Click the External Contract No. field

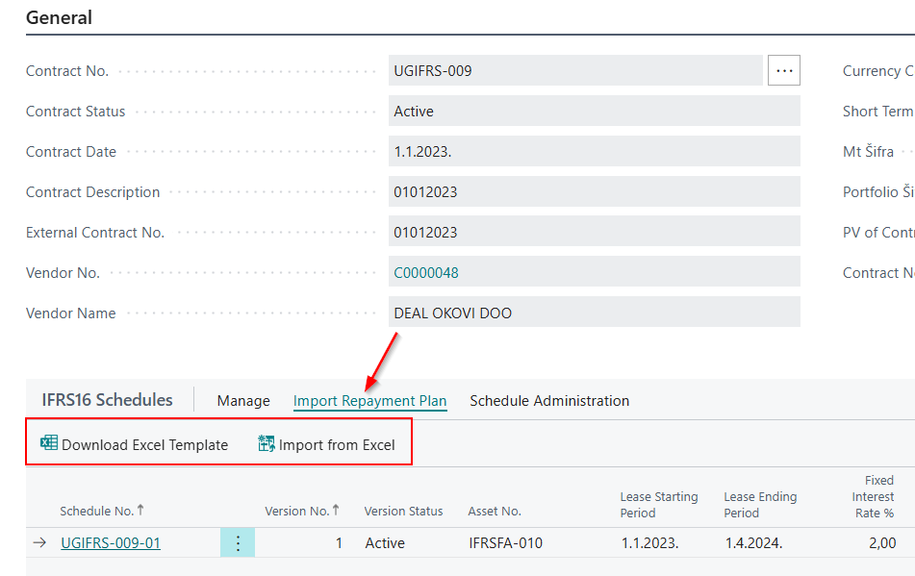click(594, 232)
